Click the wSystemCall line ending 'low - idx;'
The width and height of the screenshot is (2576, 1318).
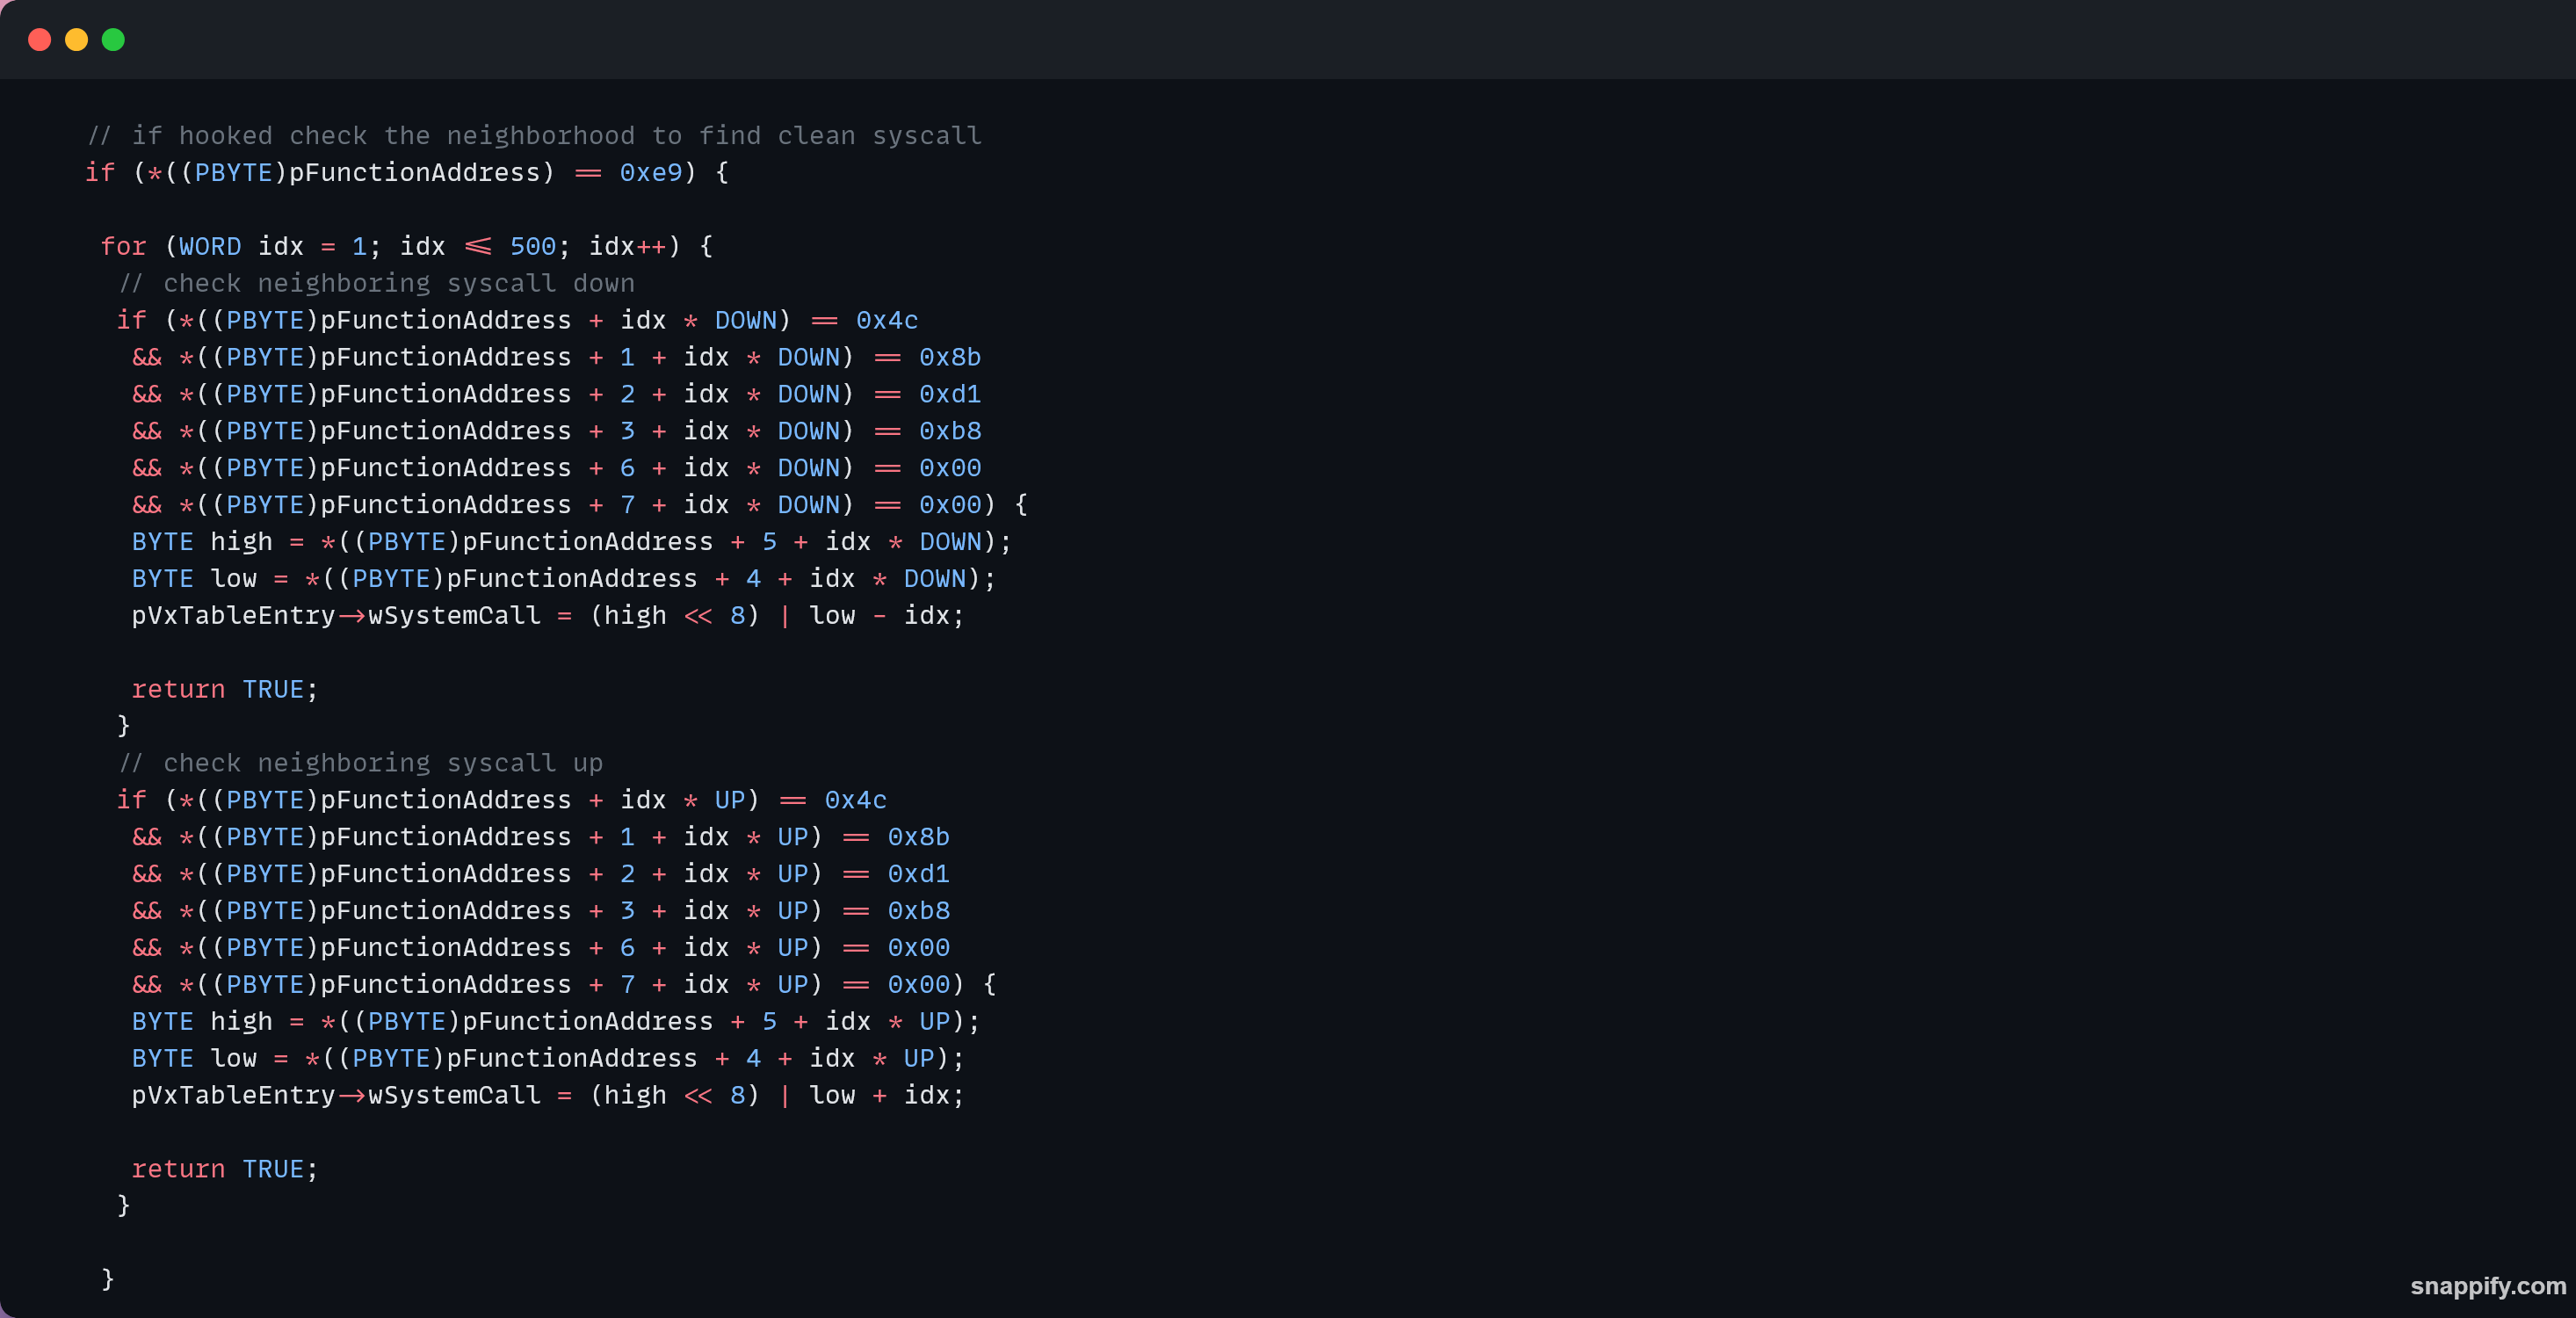(x=548, y=616)
